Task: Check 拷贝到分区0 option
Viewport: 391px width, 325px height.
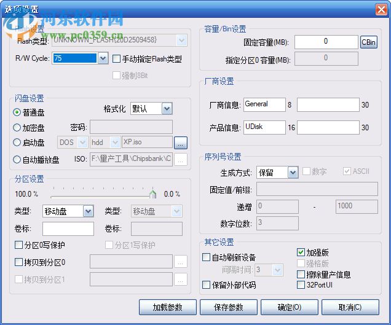Action: tap(40, 262)
